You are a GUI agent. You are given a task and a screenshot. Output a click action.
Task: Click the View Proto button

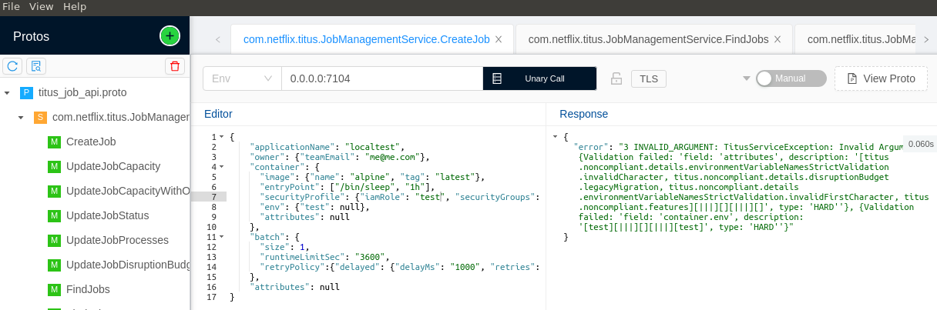881,78
